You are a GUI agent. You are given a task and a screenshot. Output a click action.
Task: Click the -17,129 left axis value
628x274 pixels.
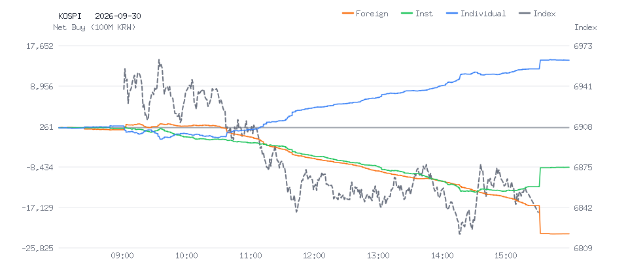pyautogui.click(x=38, y=207)
